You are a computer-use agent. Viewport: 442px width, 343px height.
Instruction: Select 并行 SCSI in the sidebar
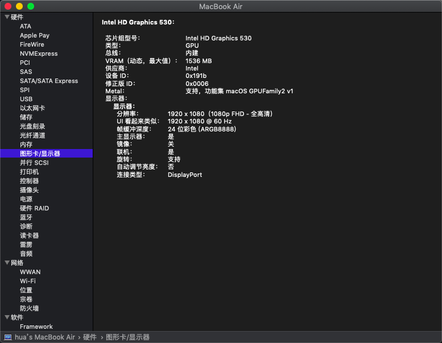[x=34, y=163]
